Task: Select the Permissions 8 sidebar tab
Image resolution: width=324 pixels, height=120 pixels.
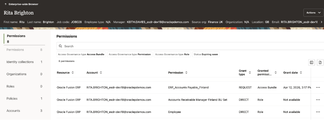Action: point(24,50)
